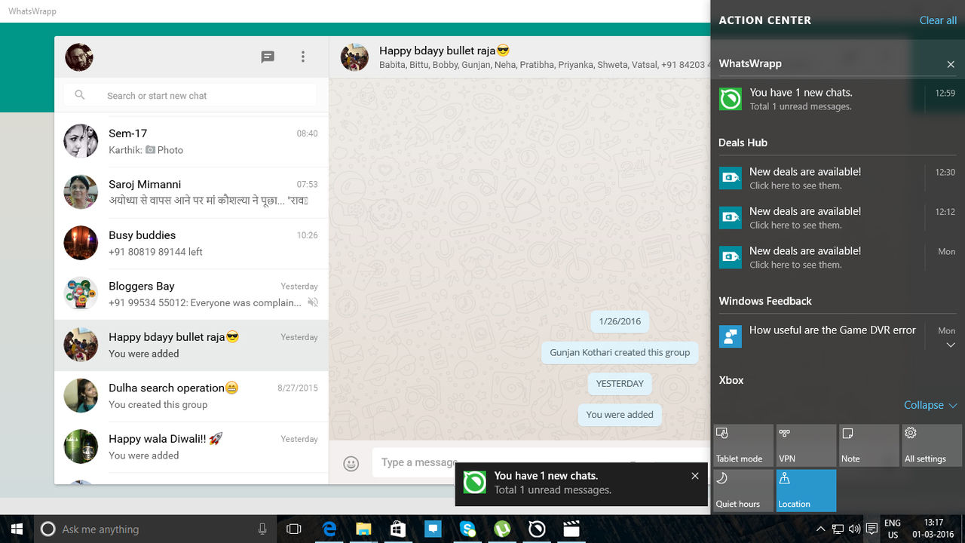Enable Quiet hours

point(743,490)
